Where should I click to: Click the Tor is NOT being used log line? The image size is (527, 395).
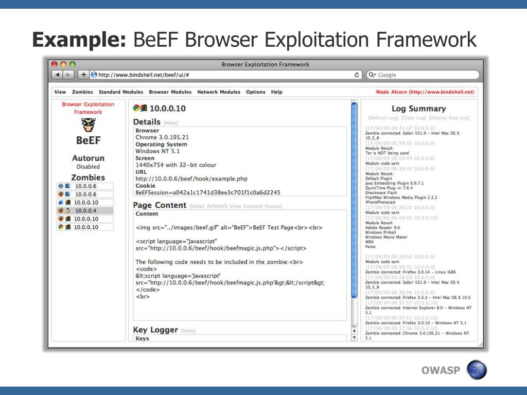pos(387,153)
